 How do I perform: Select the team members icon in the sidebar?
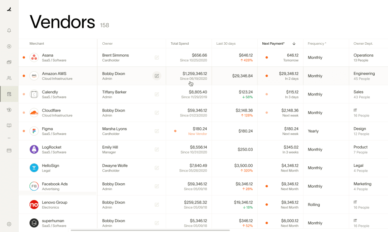coord(8,78)
